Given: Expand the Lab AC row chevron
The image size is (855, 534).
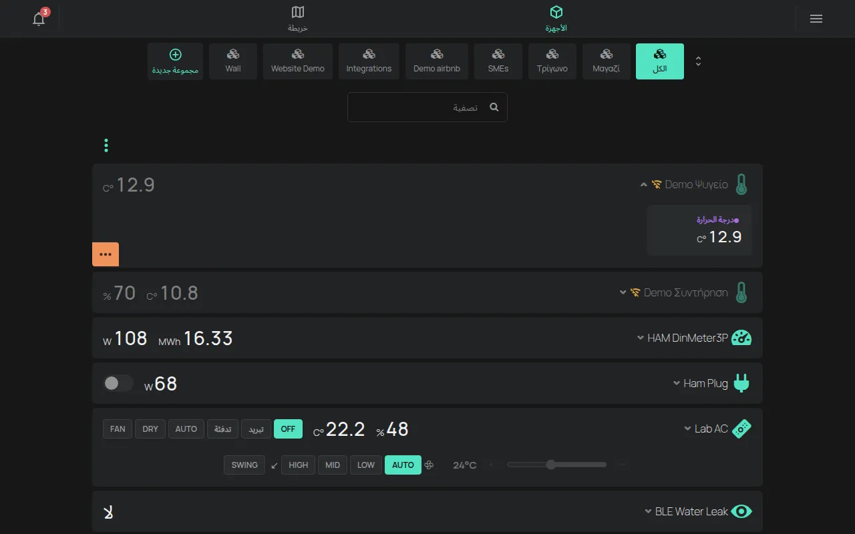Looking at the screenshot, I should [x=687, y=429].
